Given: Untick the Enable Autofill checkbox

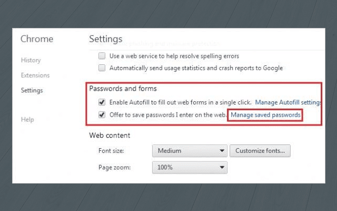Looking at the screenshot, I should (x=102, y=102).
